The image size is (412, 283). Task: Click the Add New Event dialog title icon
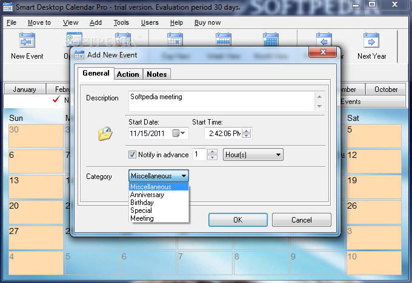(x=79, y=55)
